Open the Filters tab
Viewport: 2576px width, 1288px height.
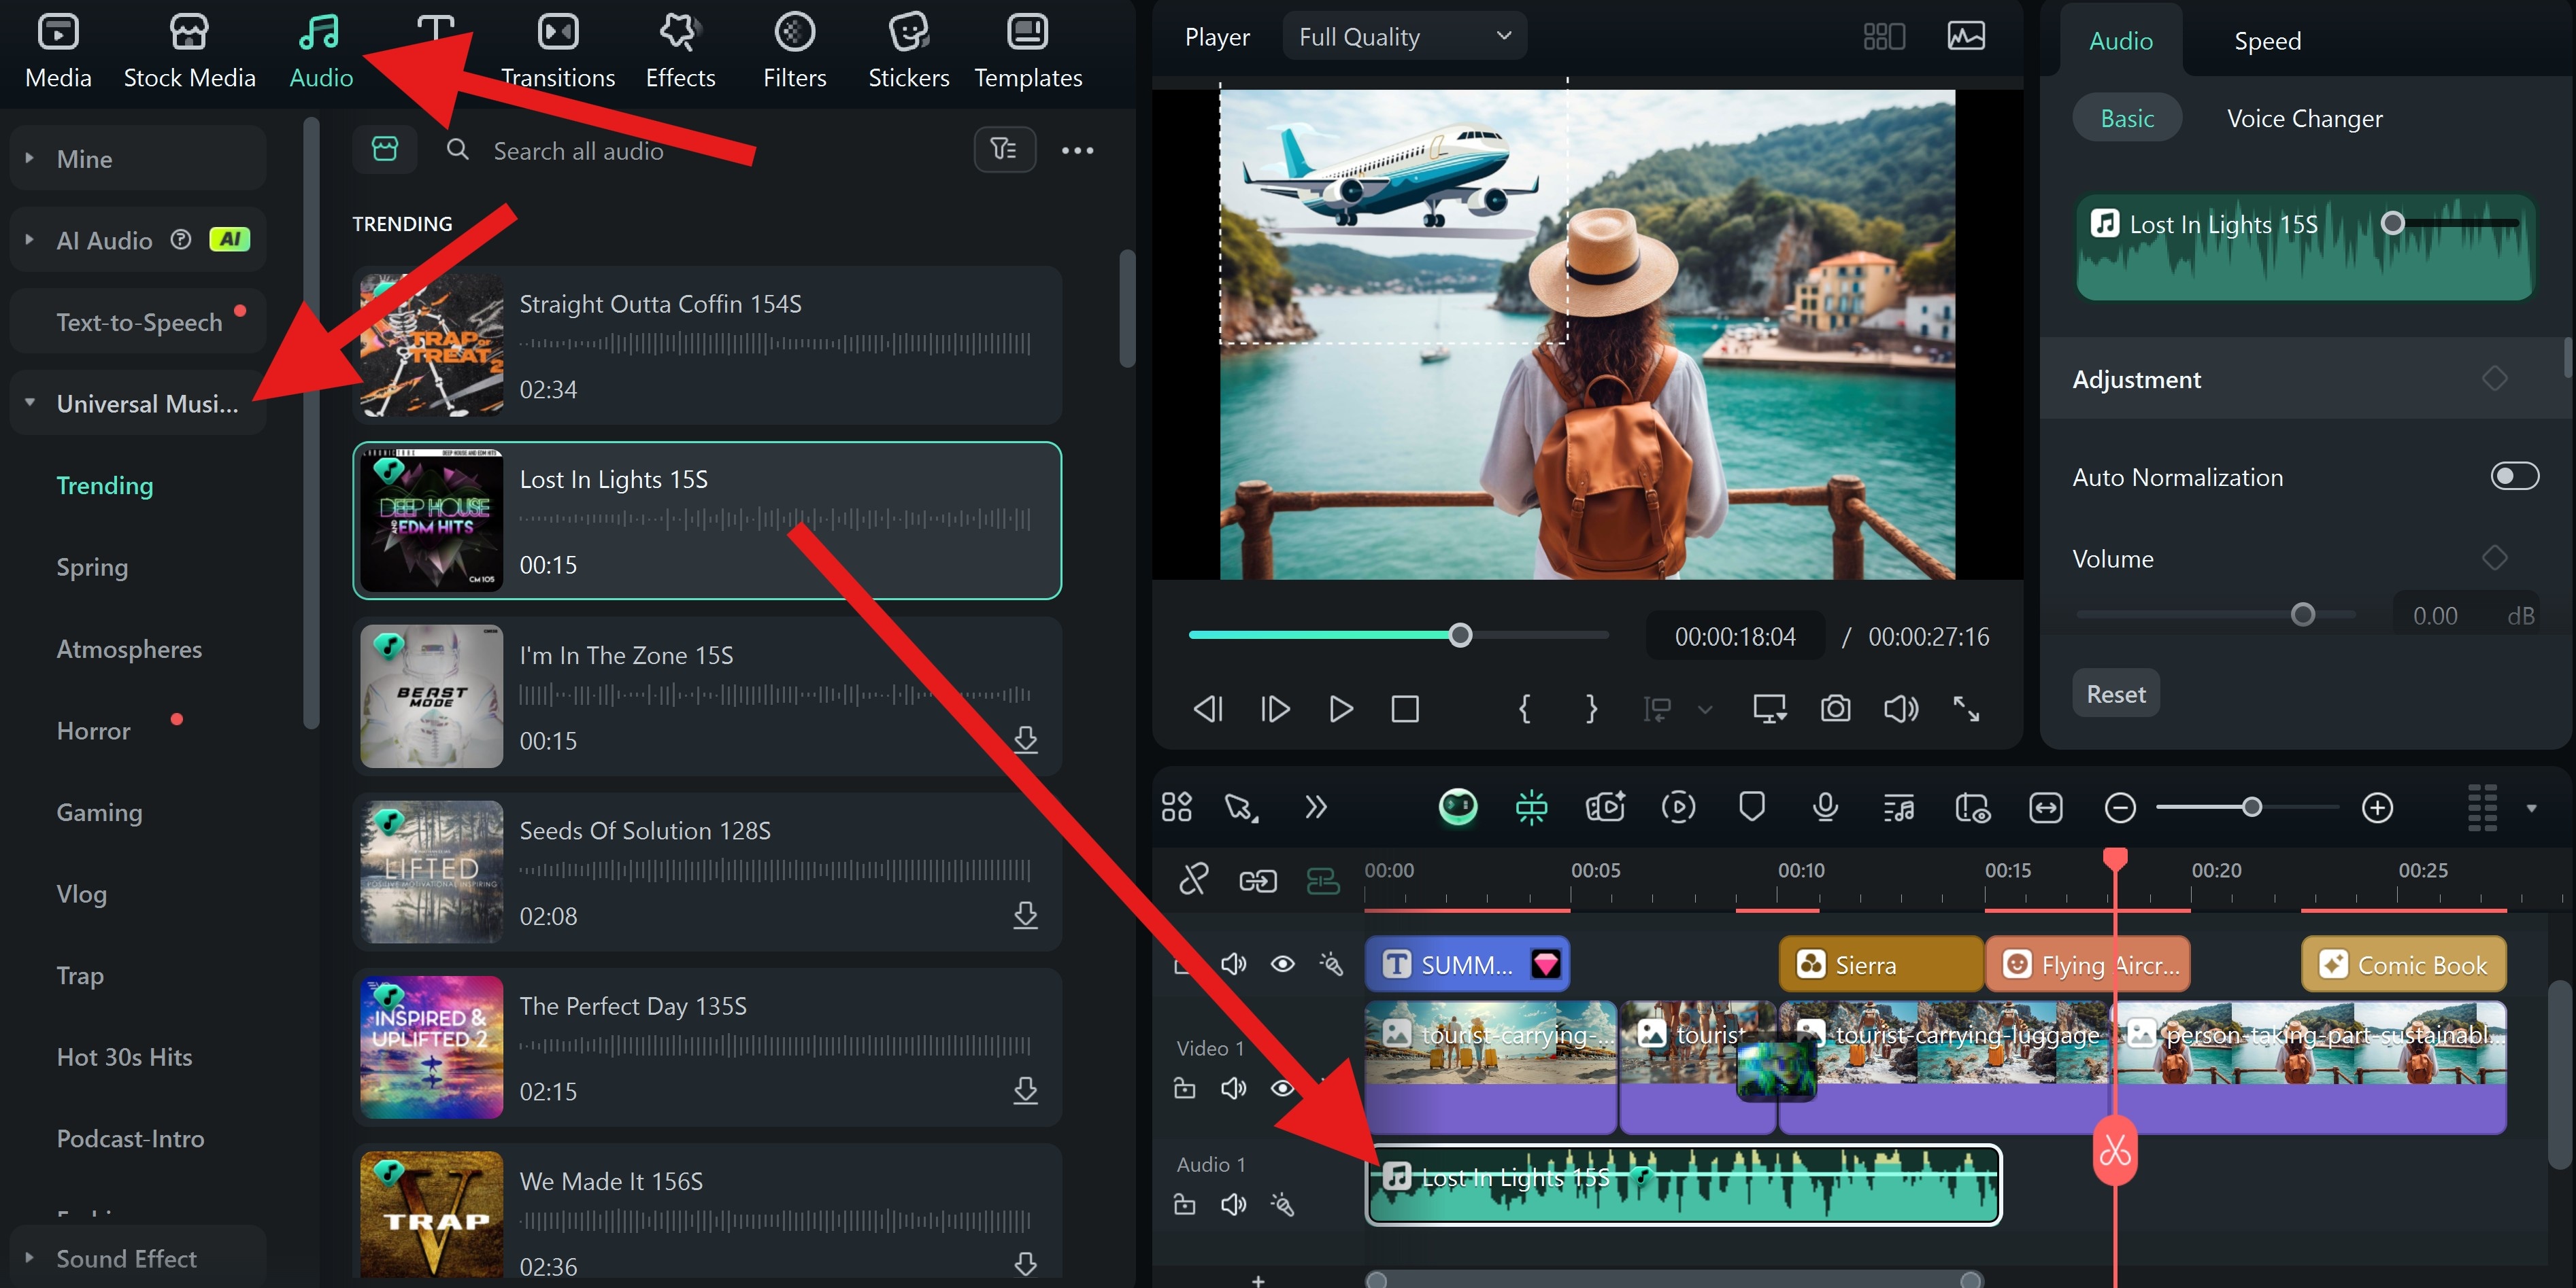pyautogui.click(x=794, y=52)
